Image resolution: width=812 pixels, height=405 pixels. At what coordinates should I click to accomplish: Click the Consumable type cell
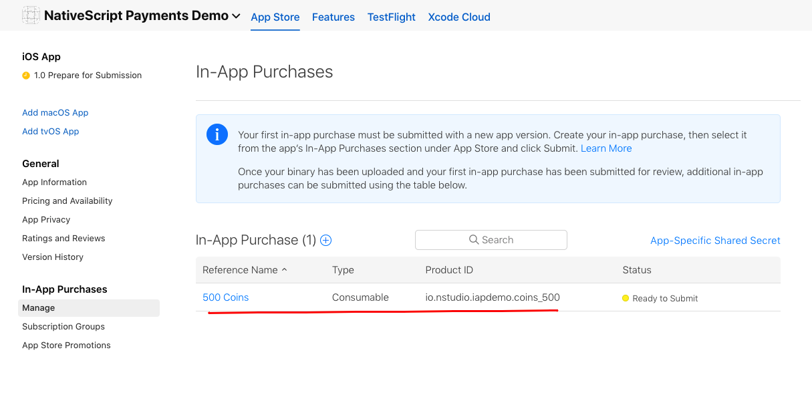pos(360,297)
